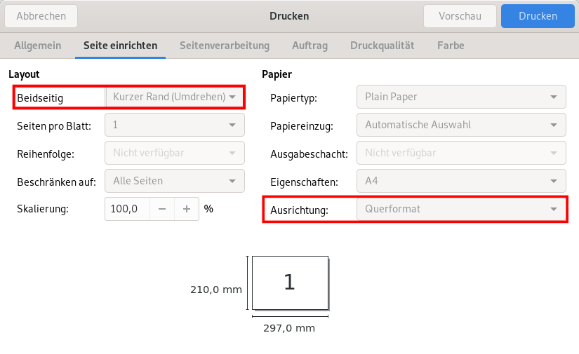The image size is (579, 354).
Task: Expand the Seiten pro Blatt dropdown
Action: (x=174, y=125)
